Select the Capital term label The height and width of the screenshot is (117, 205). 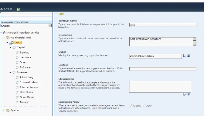[x=21, y=47]
